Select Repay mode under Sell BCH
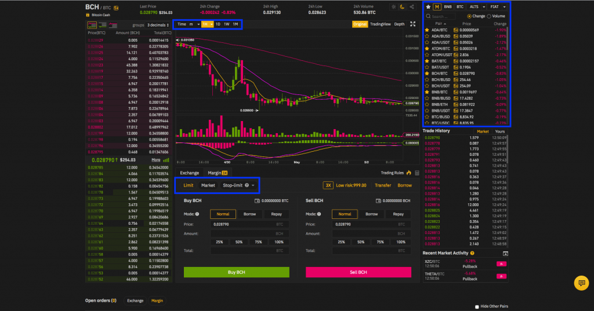 398,214
